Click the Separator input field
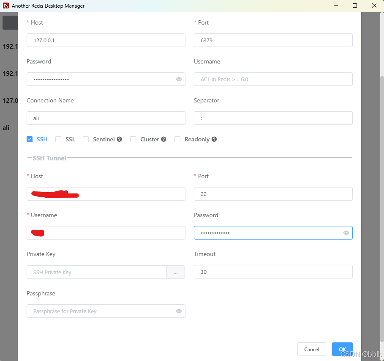 (x=273, y=118)
